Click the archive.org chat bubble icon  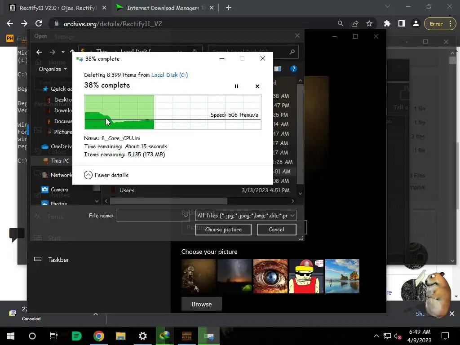17,234
